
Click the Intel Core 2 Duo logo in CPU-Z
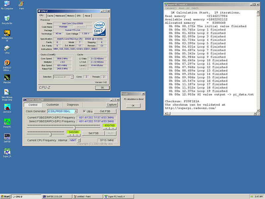tap(99, 28)
